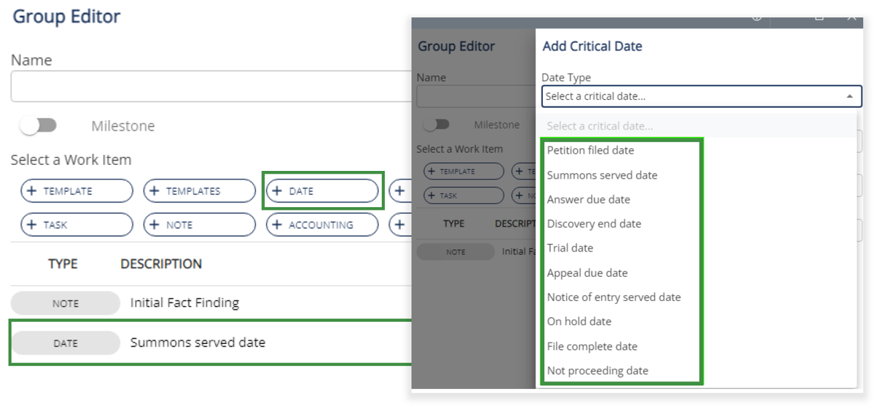Toggle the Milestone switch in dimmed background editor
The height and width of the screenshot is (413, 882).
click(x=436, y=125)
